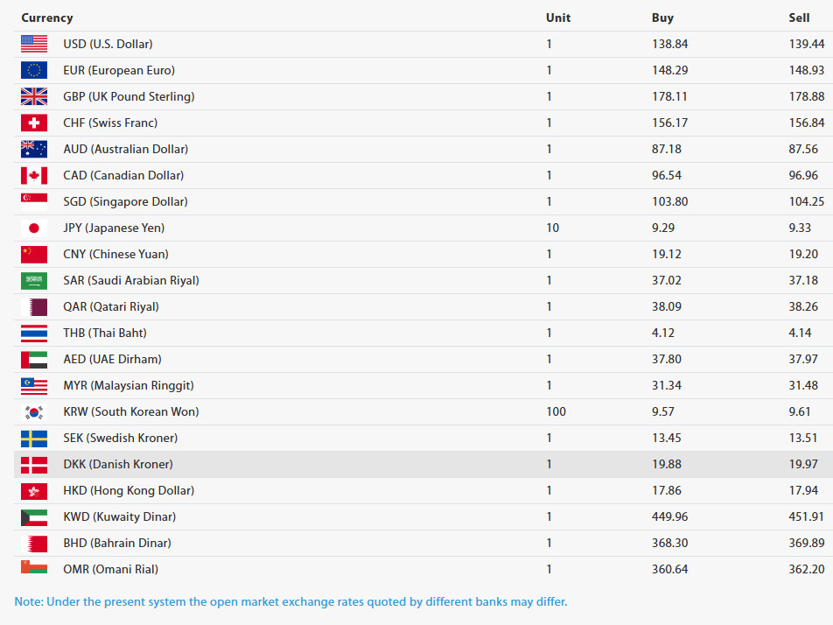The width and height of the screenshot is (833, 625).
Task: Click the KWD buy rate 449.96
Action: 669,516
